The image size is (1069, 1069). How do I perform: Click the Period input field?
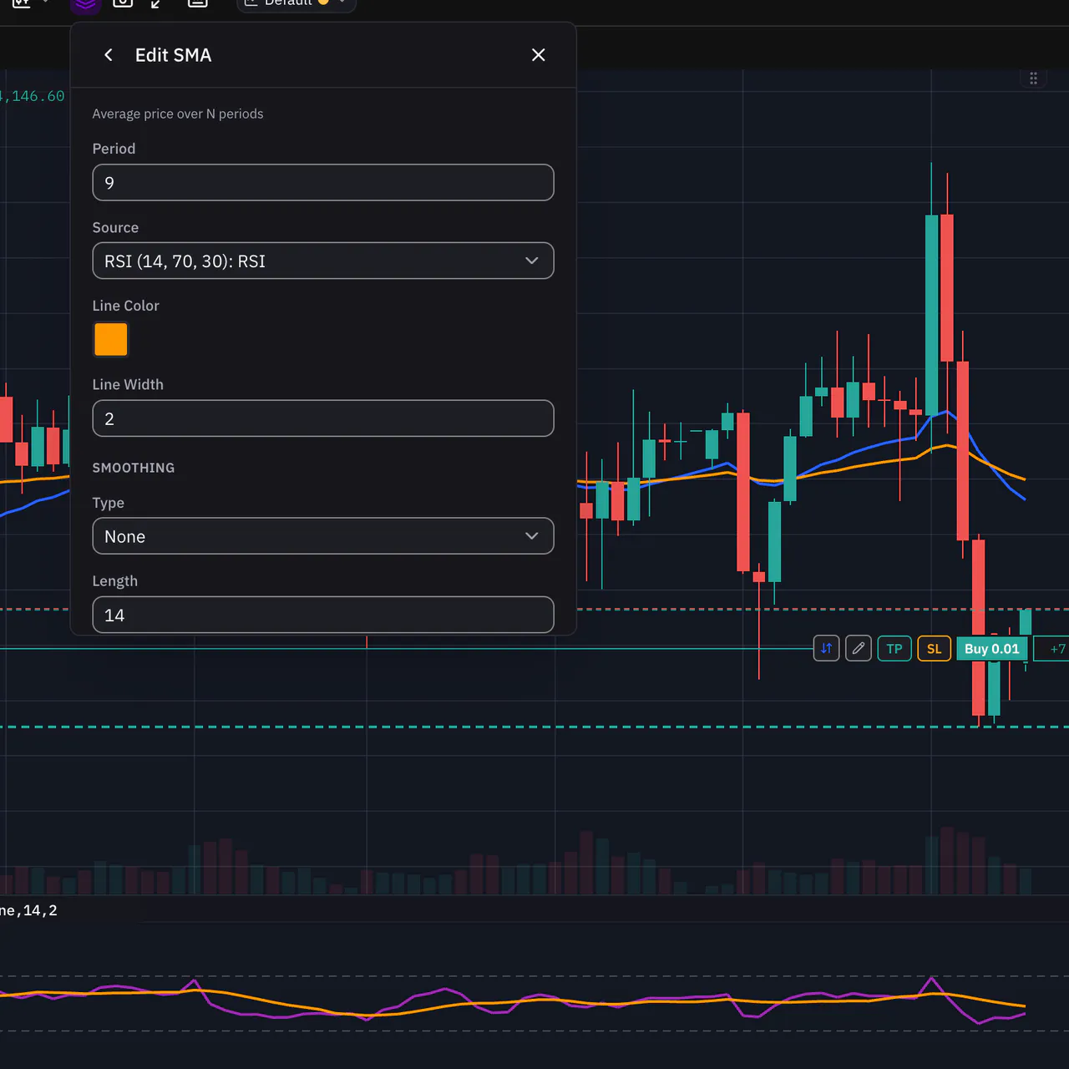(323, 183)
